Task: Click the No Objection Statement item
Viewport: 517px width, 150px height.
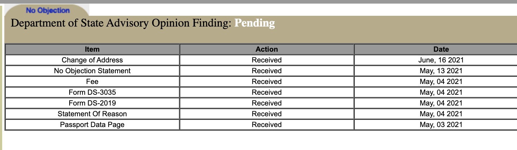Action: pyautogui.click(x=92, y=71)
